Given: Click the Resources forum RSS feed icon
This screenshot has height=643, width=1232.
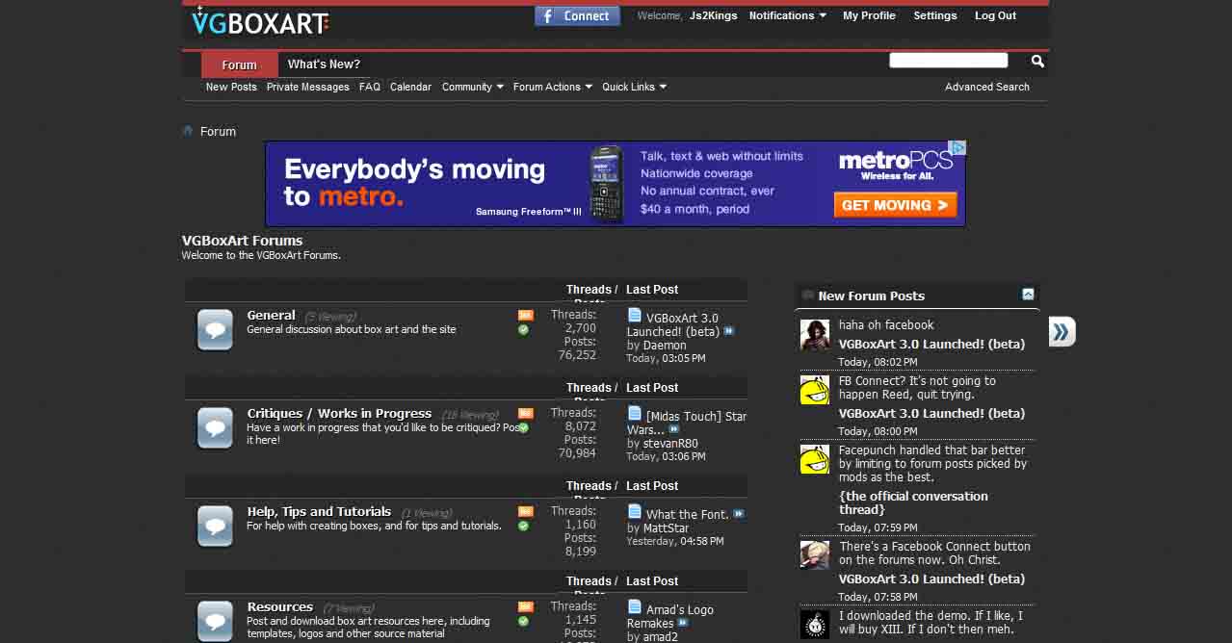Looking at the screenshot, I should click(x=525, y=606).
